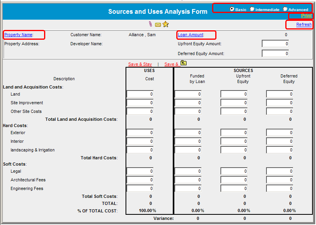The image size is (316, 225).
Task: Click Engineering Fees Deferred Equity field
Action: [280, 188]
